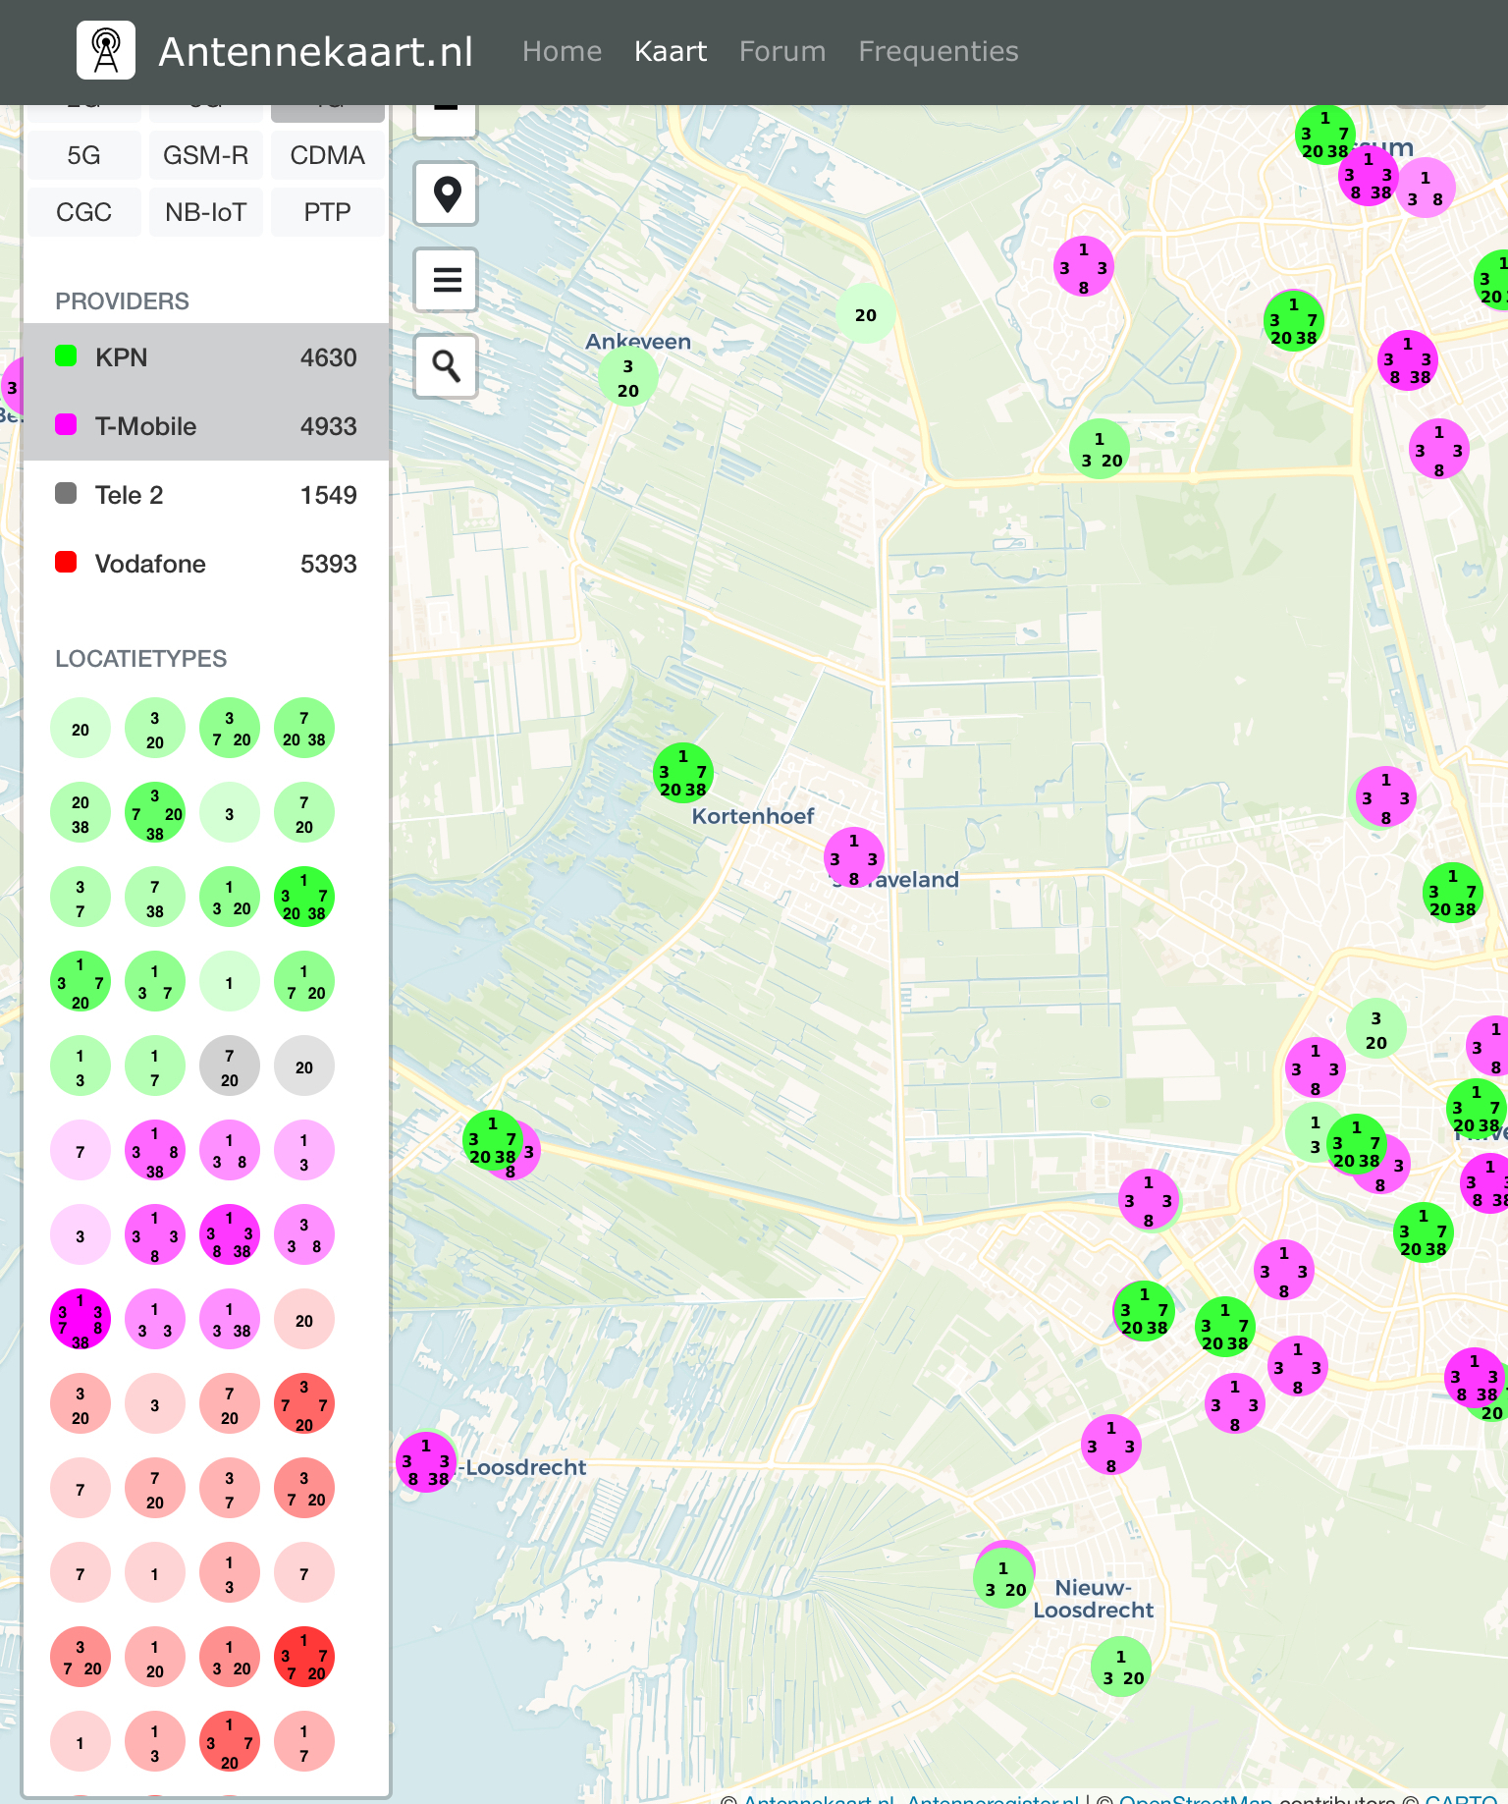Toggle the Tele 2 provider row
This screenshot has height=1804, width=1508.
coord(206,495)
